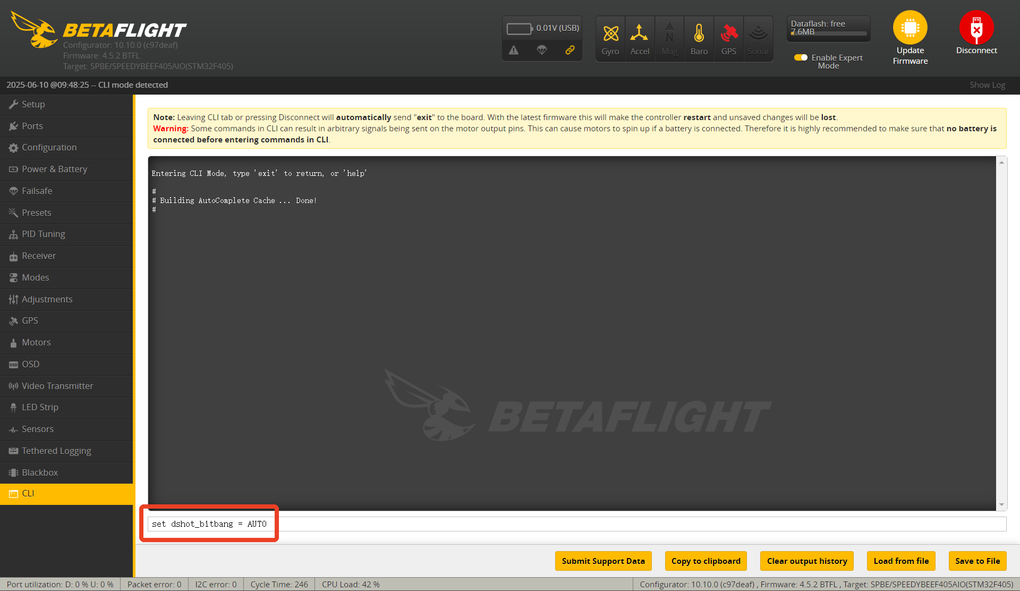Toggle Enable Expert Mode switch
The image size is (1020, 591).
801,57
